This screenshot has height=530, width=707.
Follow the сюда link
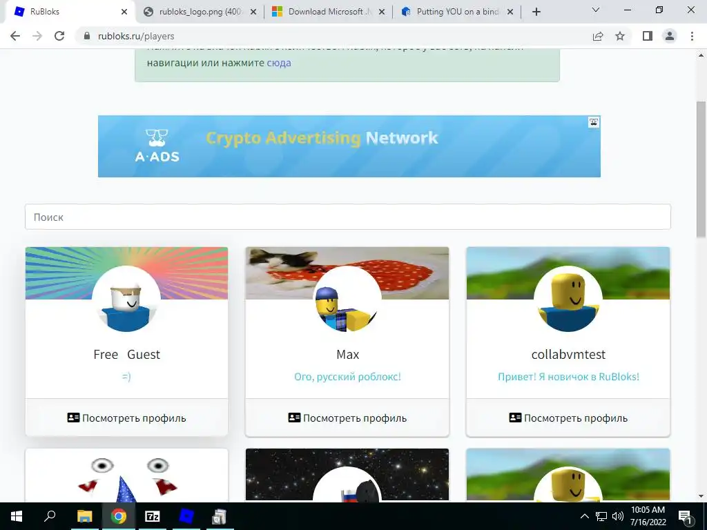pos(279,63)
